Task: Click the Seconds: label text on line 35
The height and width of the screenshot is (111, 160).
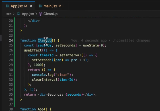Action: coord(56,94)
